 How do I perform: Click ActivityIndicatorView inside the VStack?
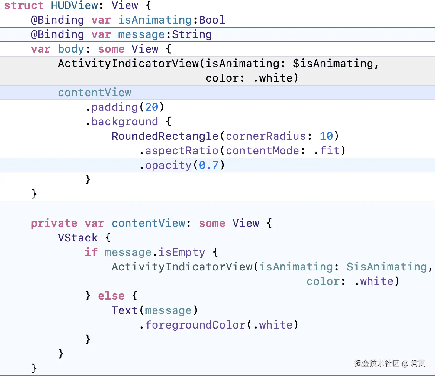tap(182, 267)
